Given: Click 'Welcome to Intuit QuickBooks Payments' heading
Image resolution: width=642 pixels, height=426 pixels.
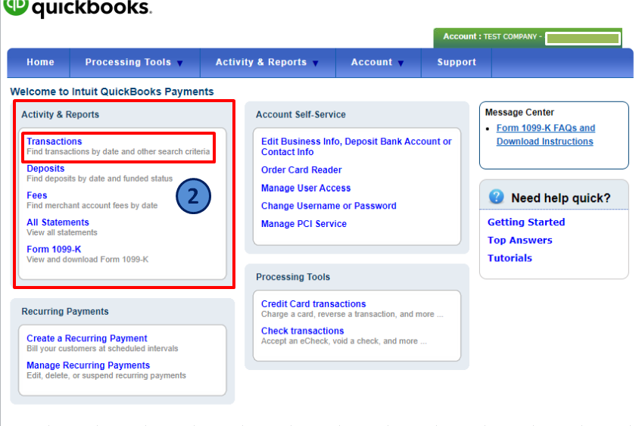Looking at the screenshot, I should [112, 92].
